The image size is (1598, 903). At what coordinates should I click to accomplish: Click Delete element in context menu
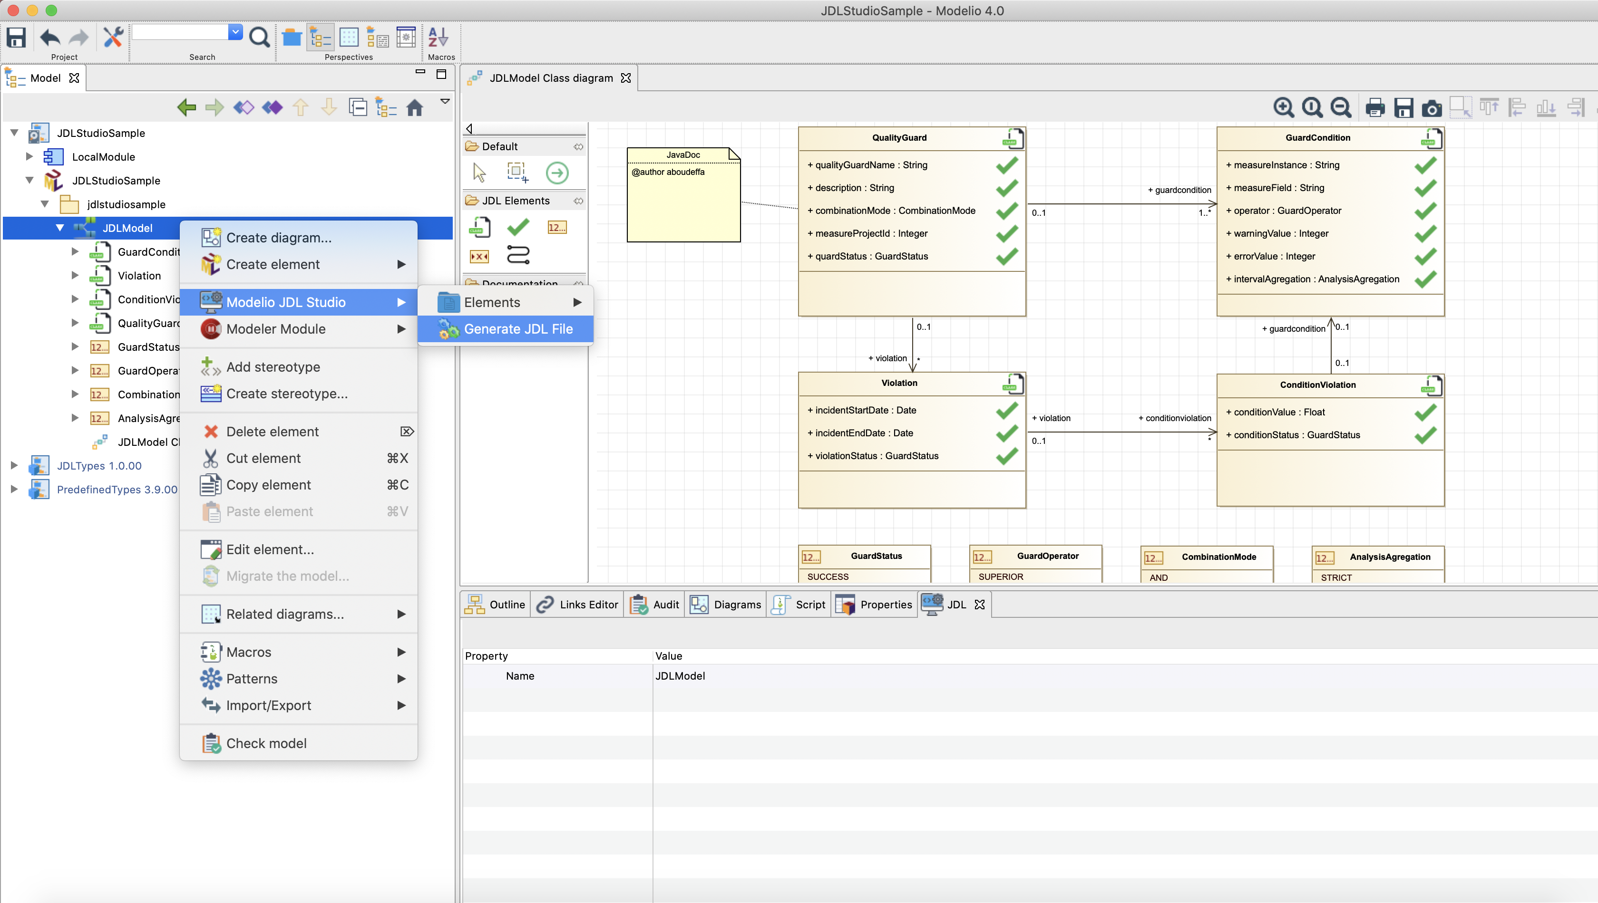click(272, 432)
